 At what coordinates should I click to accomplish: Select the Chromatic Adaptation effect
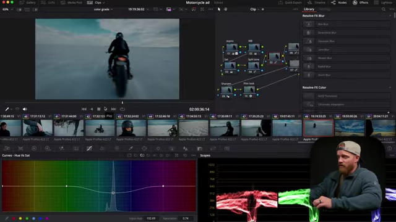(x=346, y=104)
